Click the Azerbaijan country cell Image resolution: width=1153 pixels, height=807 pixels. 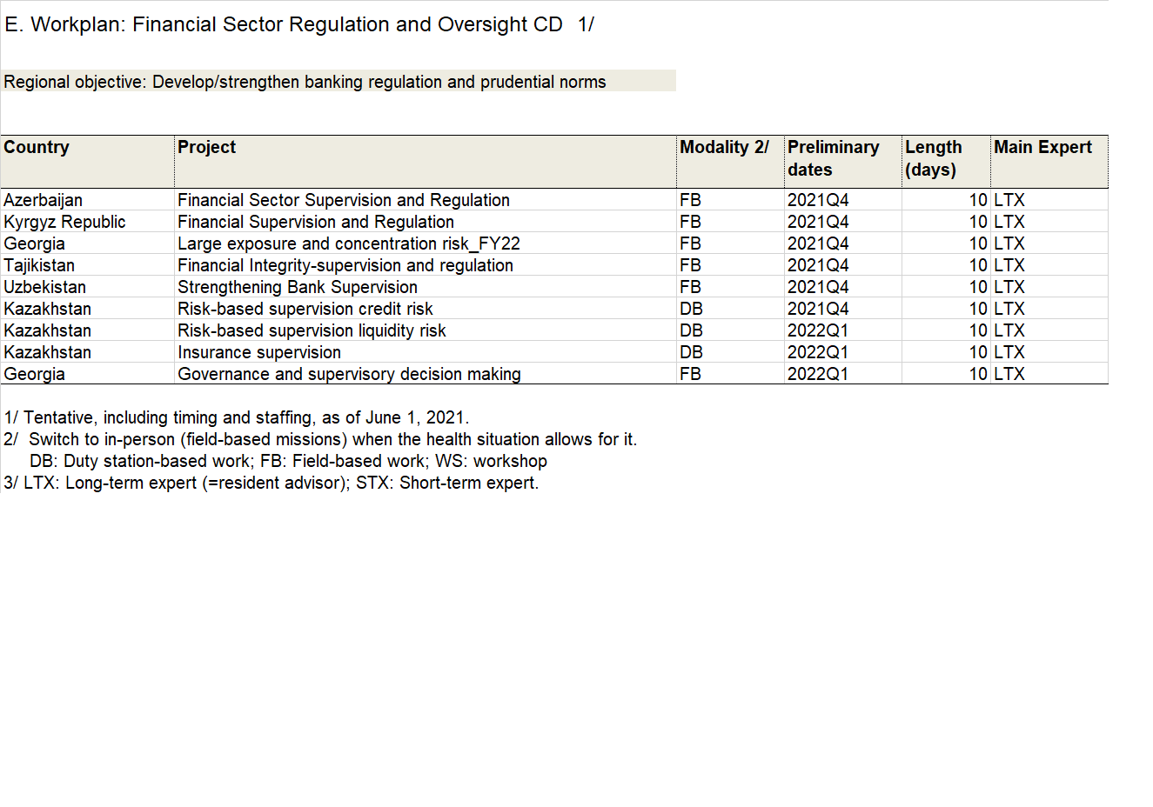44,200
